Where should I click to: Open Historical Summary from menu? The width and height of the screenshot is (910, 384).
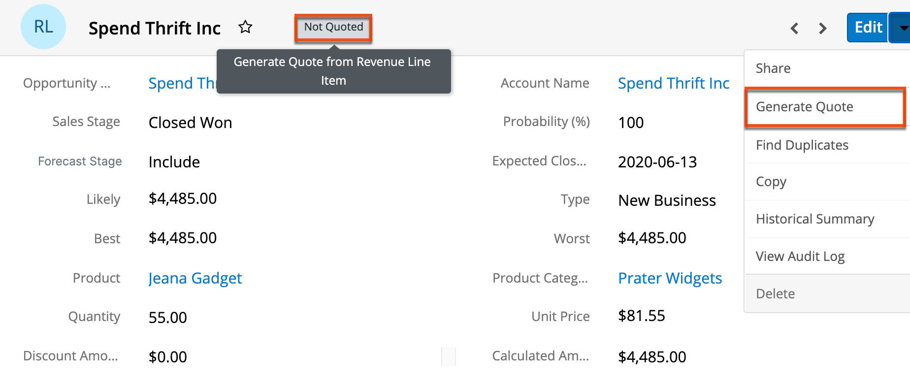[x=815, y=219]
